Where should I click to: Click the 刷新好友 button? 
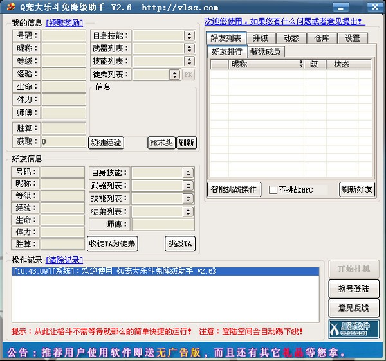356,189
